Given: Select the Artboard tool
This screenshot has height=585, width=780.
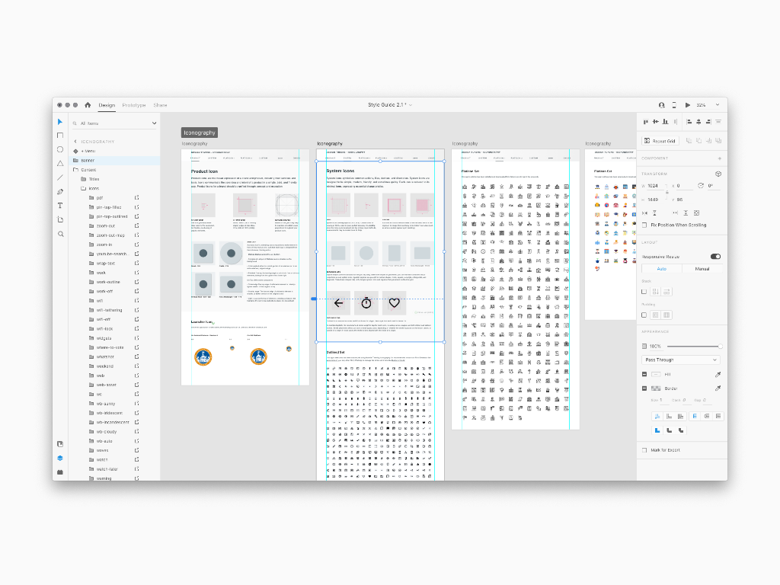Looking at the screenshot, I should pos(60,219).
